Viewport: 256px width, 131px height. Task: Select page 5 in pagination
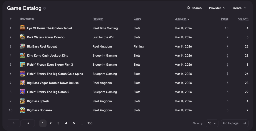click(74, 123)
